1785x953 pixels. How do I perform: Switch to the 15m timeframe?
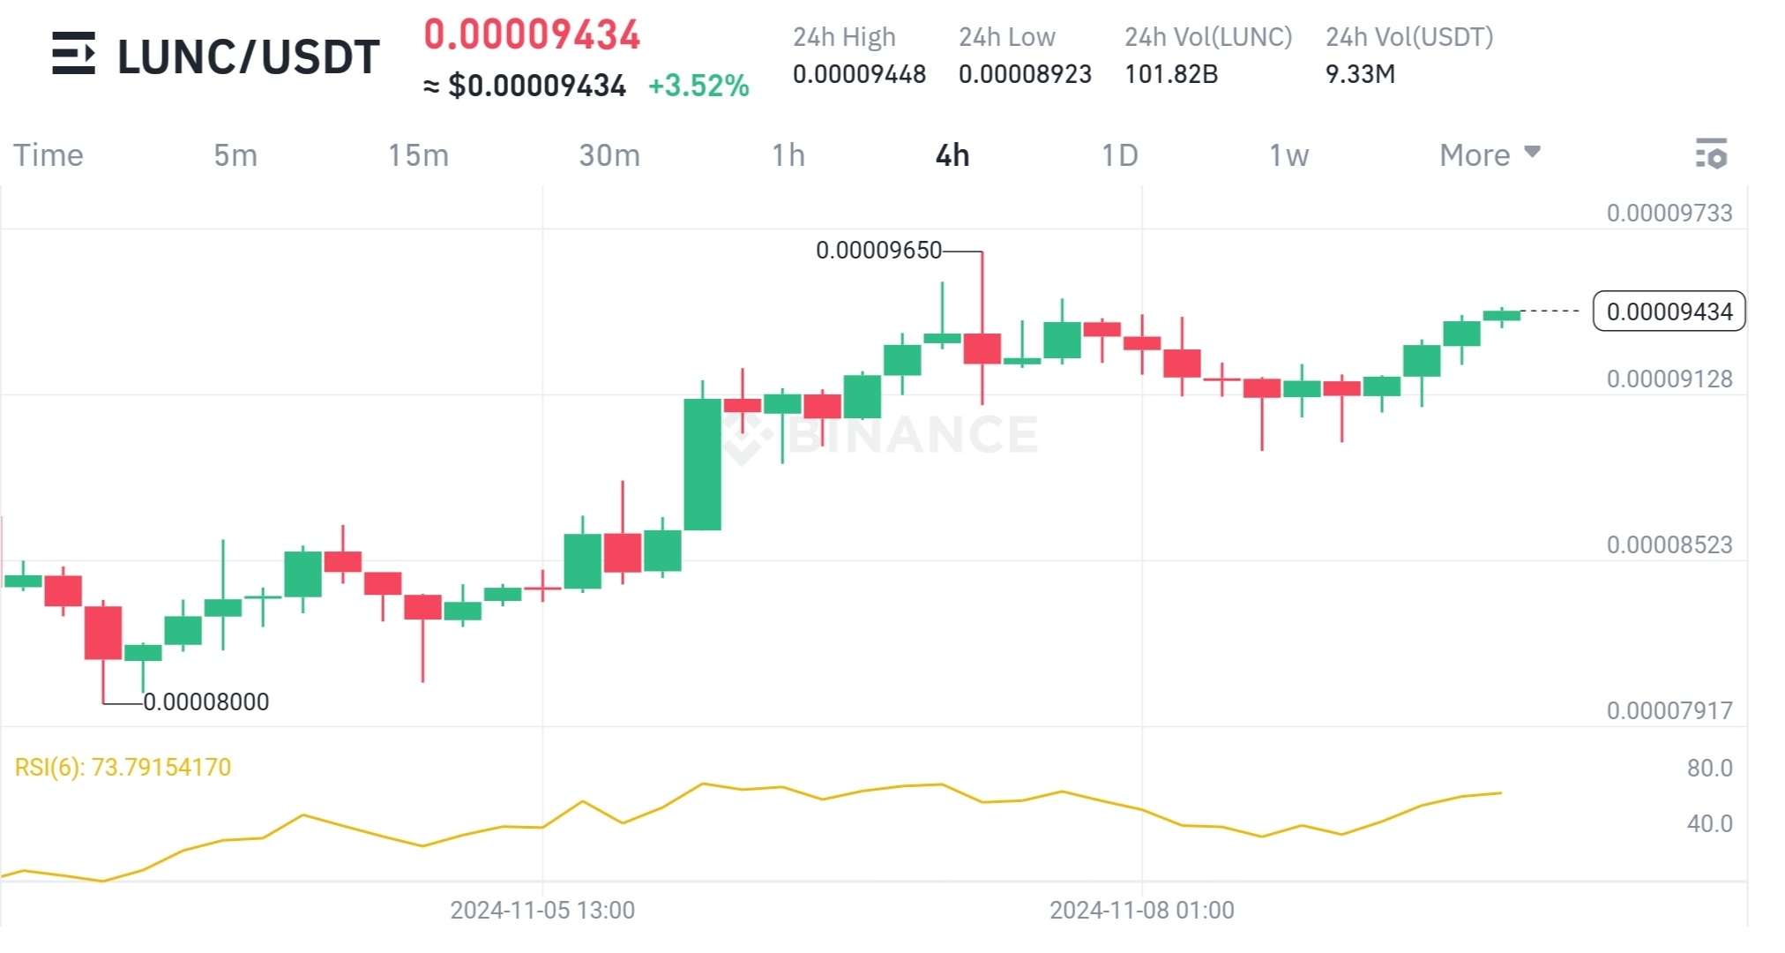coord(421,154)
